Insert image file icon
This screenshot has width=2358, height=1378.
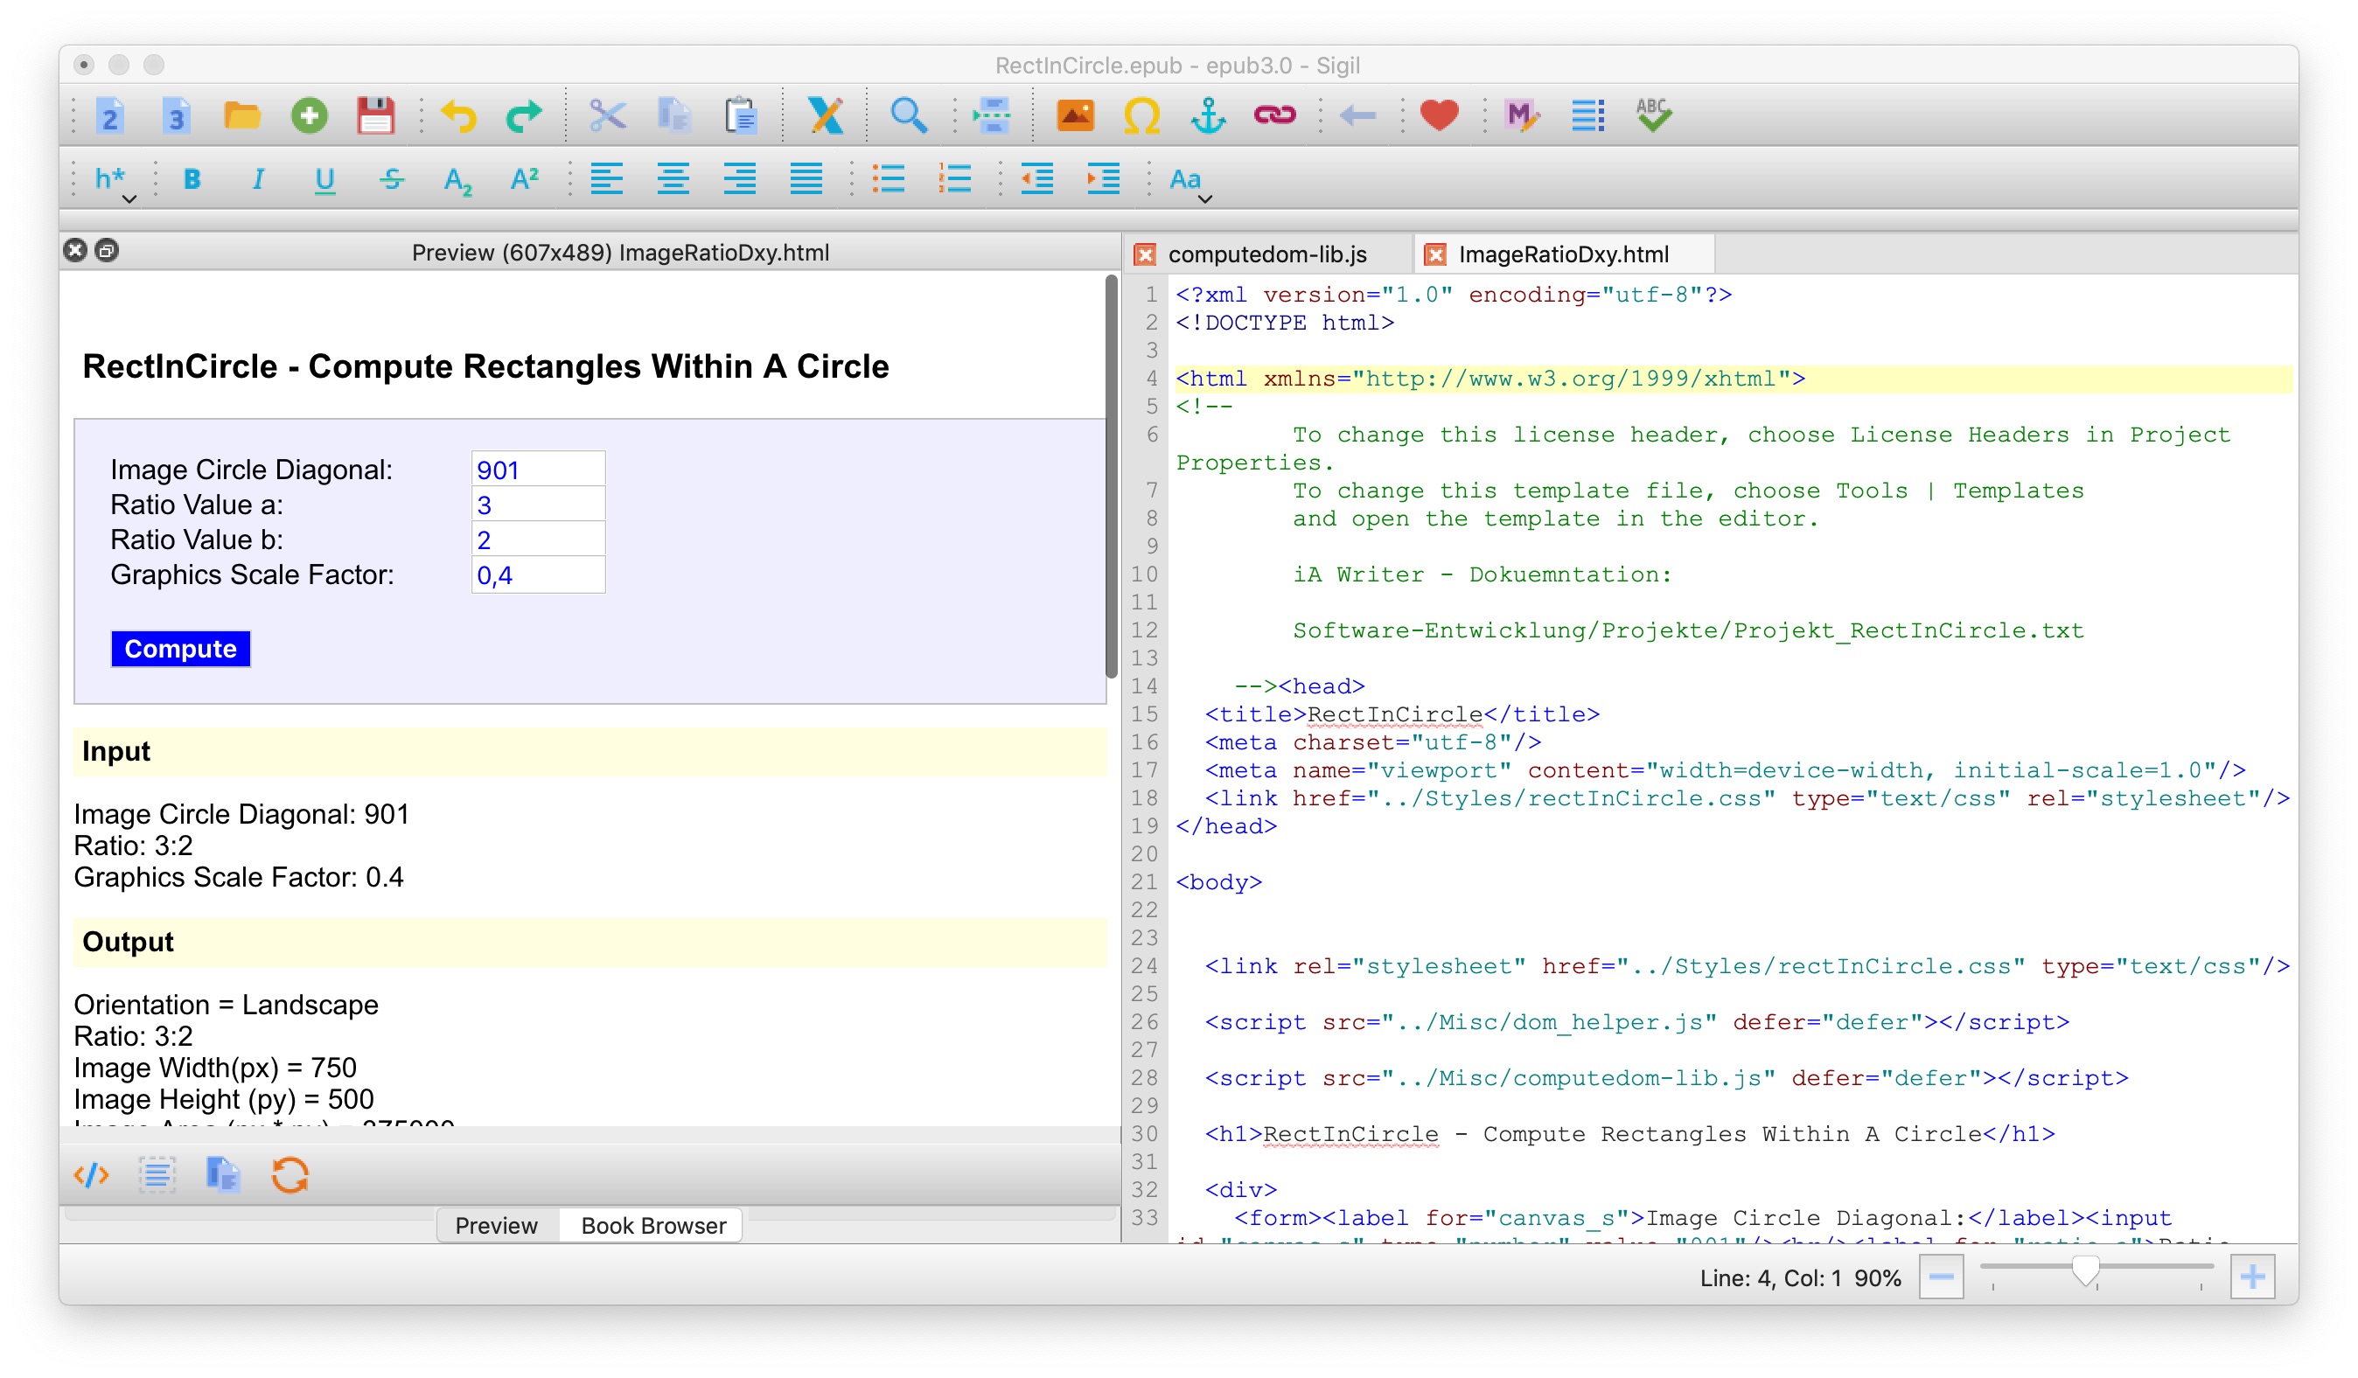1075,116
